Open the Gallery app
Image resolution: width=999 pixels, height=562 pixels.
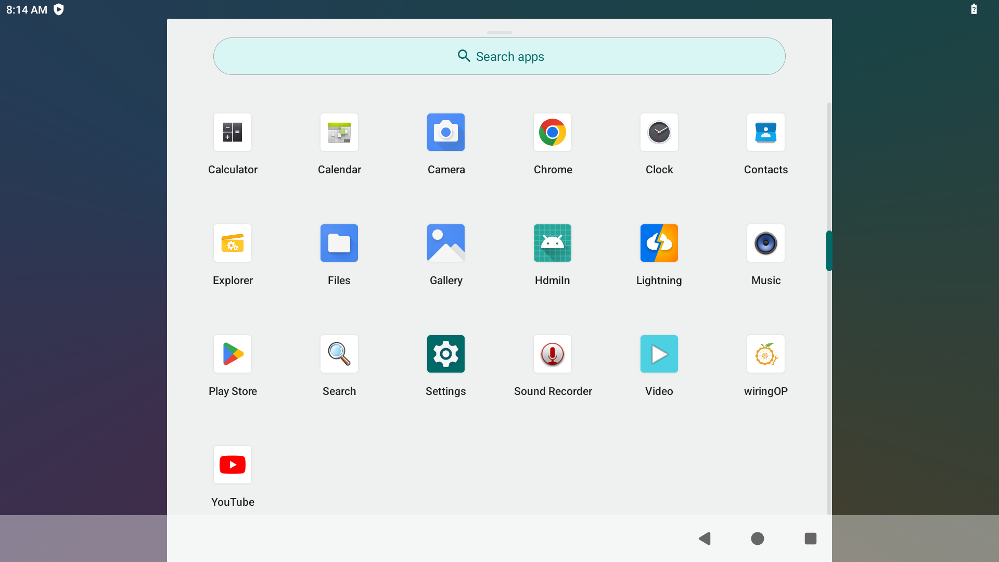(446, 243)
